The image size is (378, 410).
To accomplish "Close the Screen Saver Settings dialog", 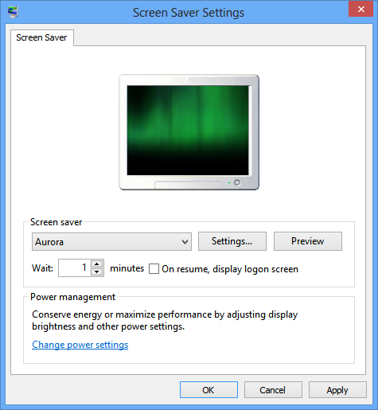I will click(360, 9).
